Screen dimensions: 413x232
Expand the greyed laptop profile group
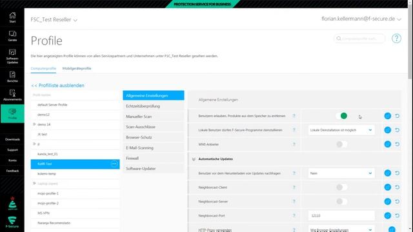pyautogui.click(x=34, y=183)
